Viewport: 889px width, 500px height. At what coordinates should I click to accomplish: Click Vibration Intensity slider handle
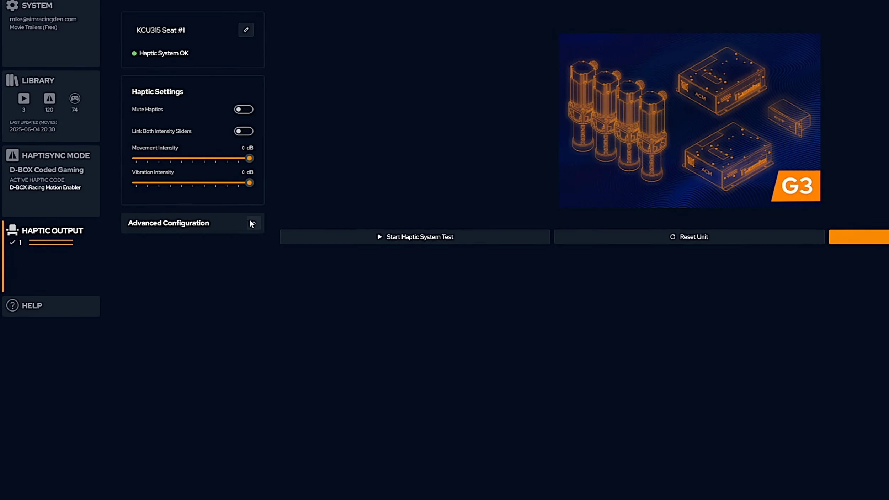coord(250,183)
